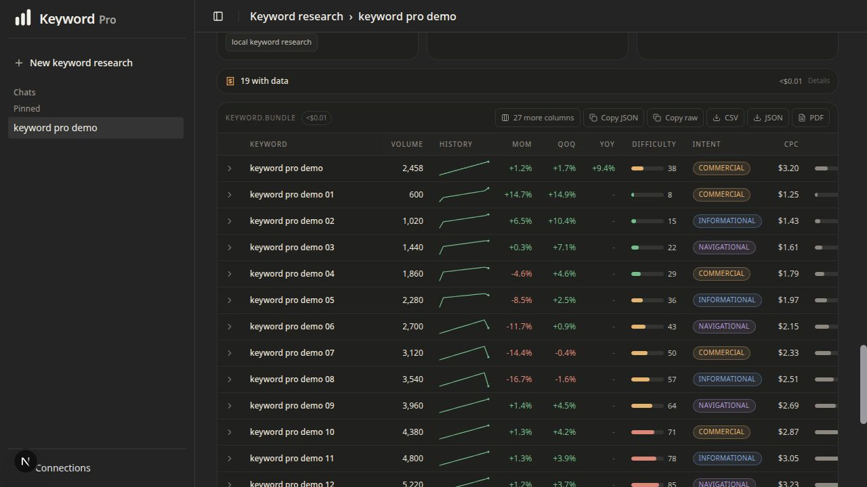Export the table as PDF
Viewport: 867px width, 487px height.
(811, 118)
